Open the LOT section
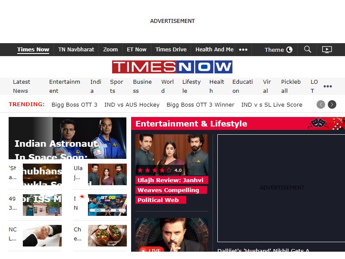345x259 pixels. click(314, 86)
